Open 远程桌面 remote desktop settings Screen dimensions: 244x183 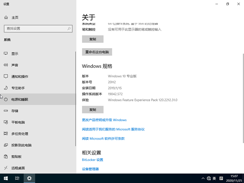18,168
